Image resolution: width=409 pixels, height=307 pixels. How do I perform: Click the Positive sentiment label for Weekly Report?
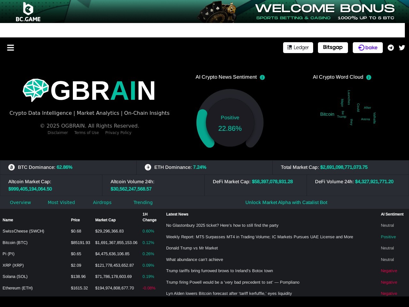coord(388,237)
